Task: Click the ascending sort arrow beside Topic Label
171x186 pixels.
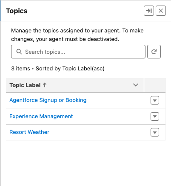Action: (45, 85)
